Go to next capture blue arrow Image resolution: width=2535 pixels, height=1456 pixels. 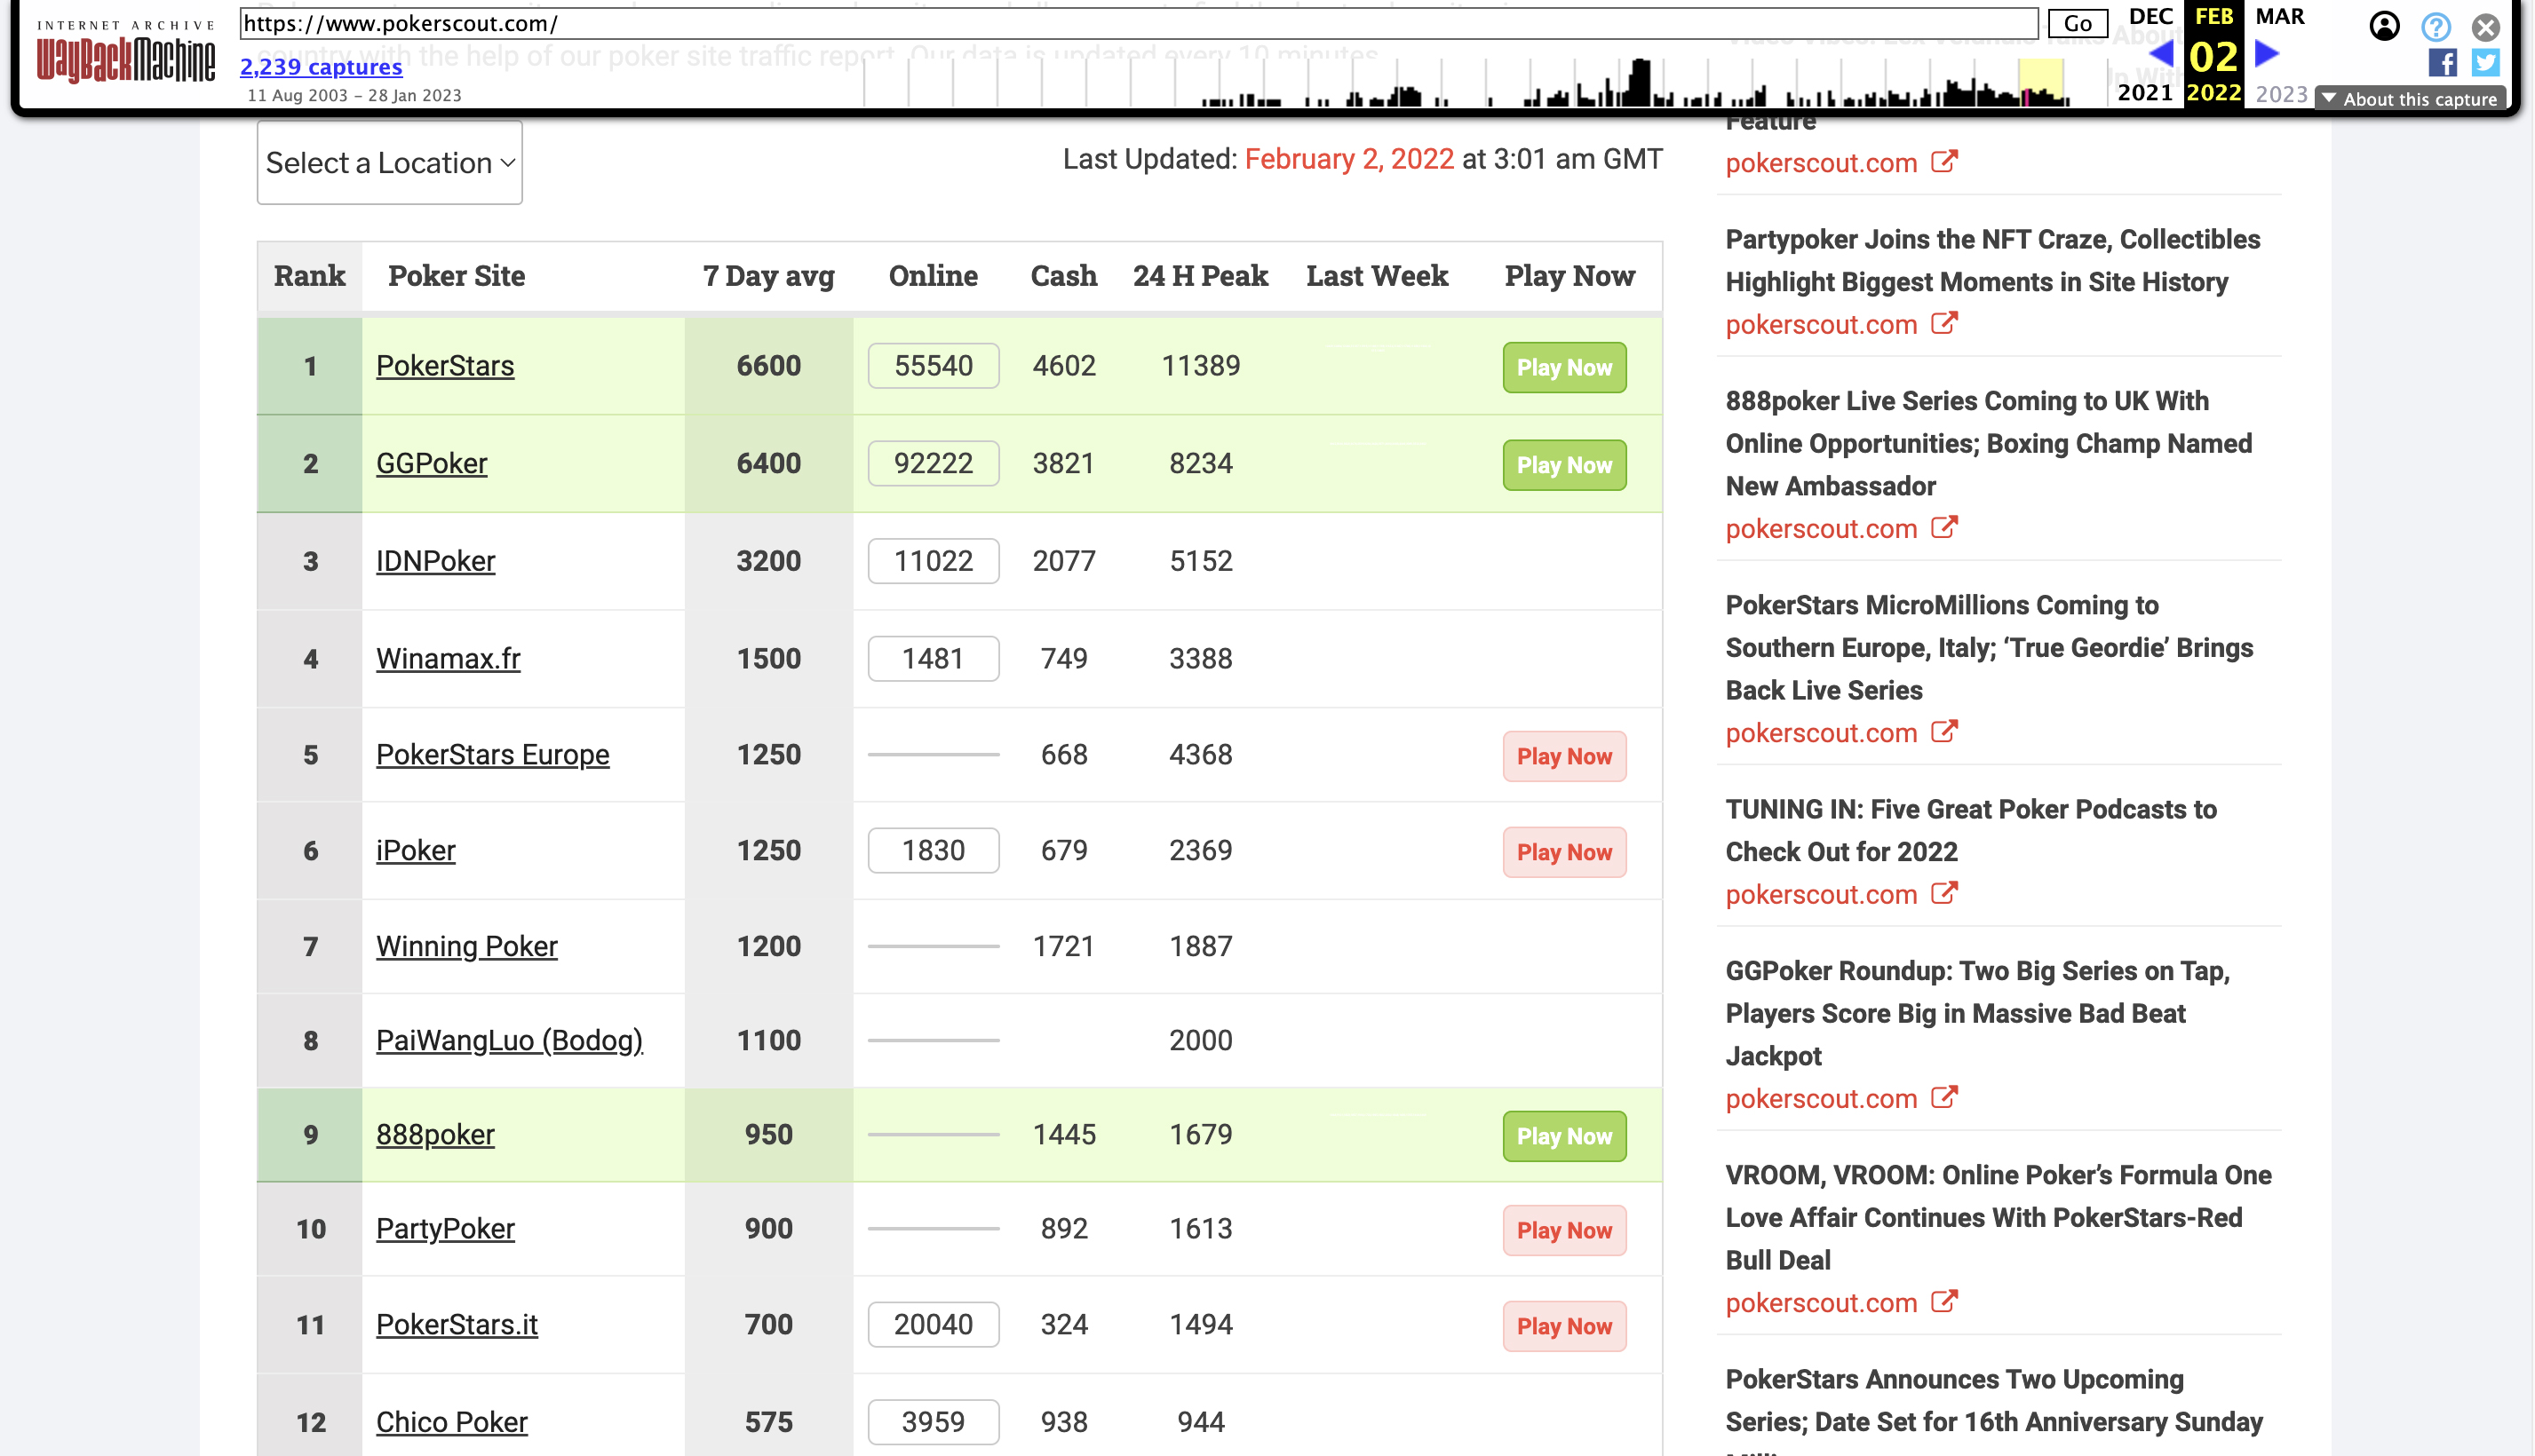coord(2267,53)
